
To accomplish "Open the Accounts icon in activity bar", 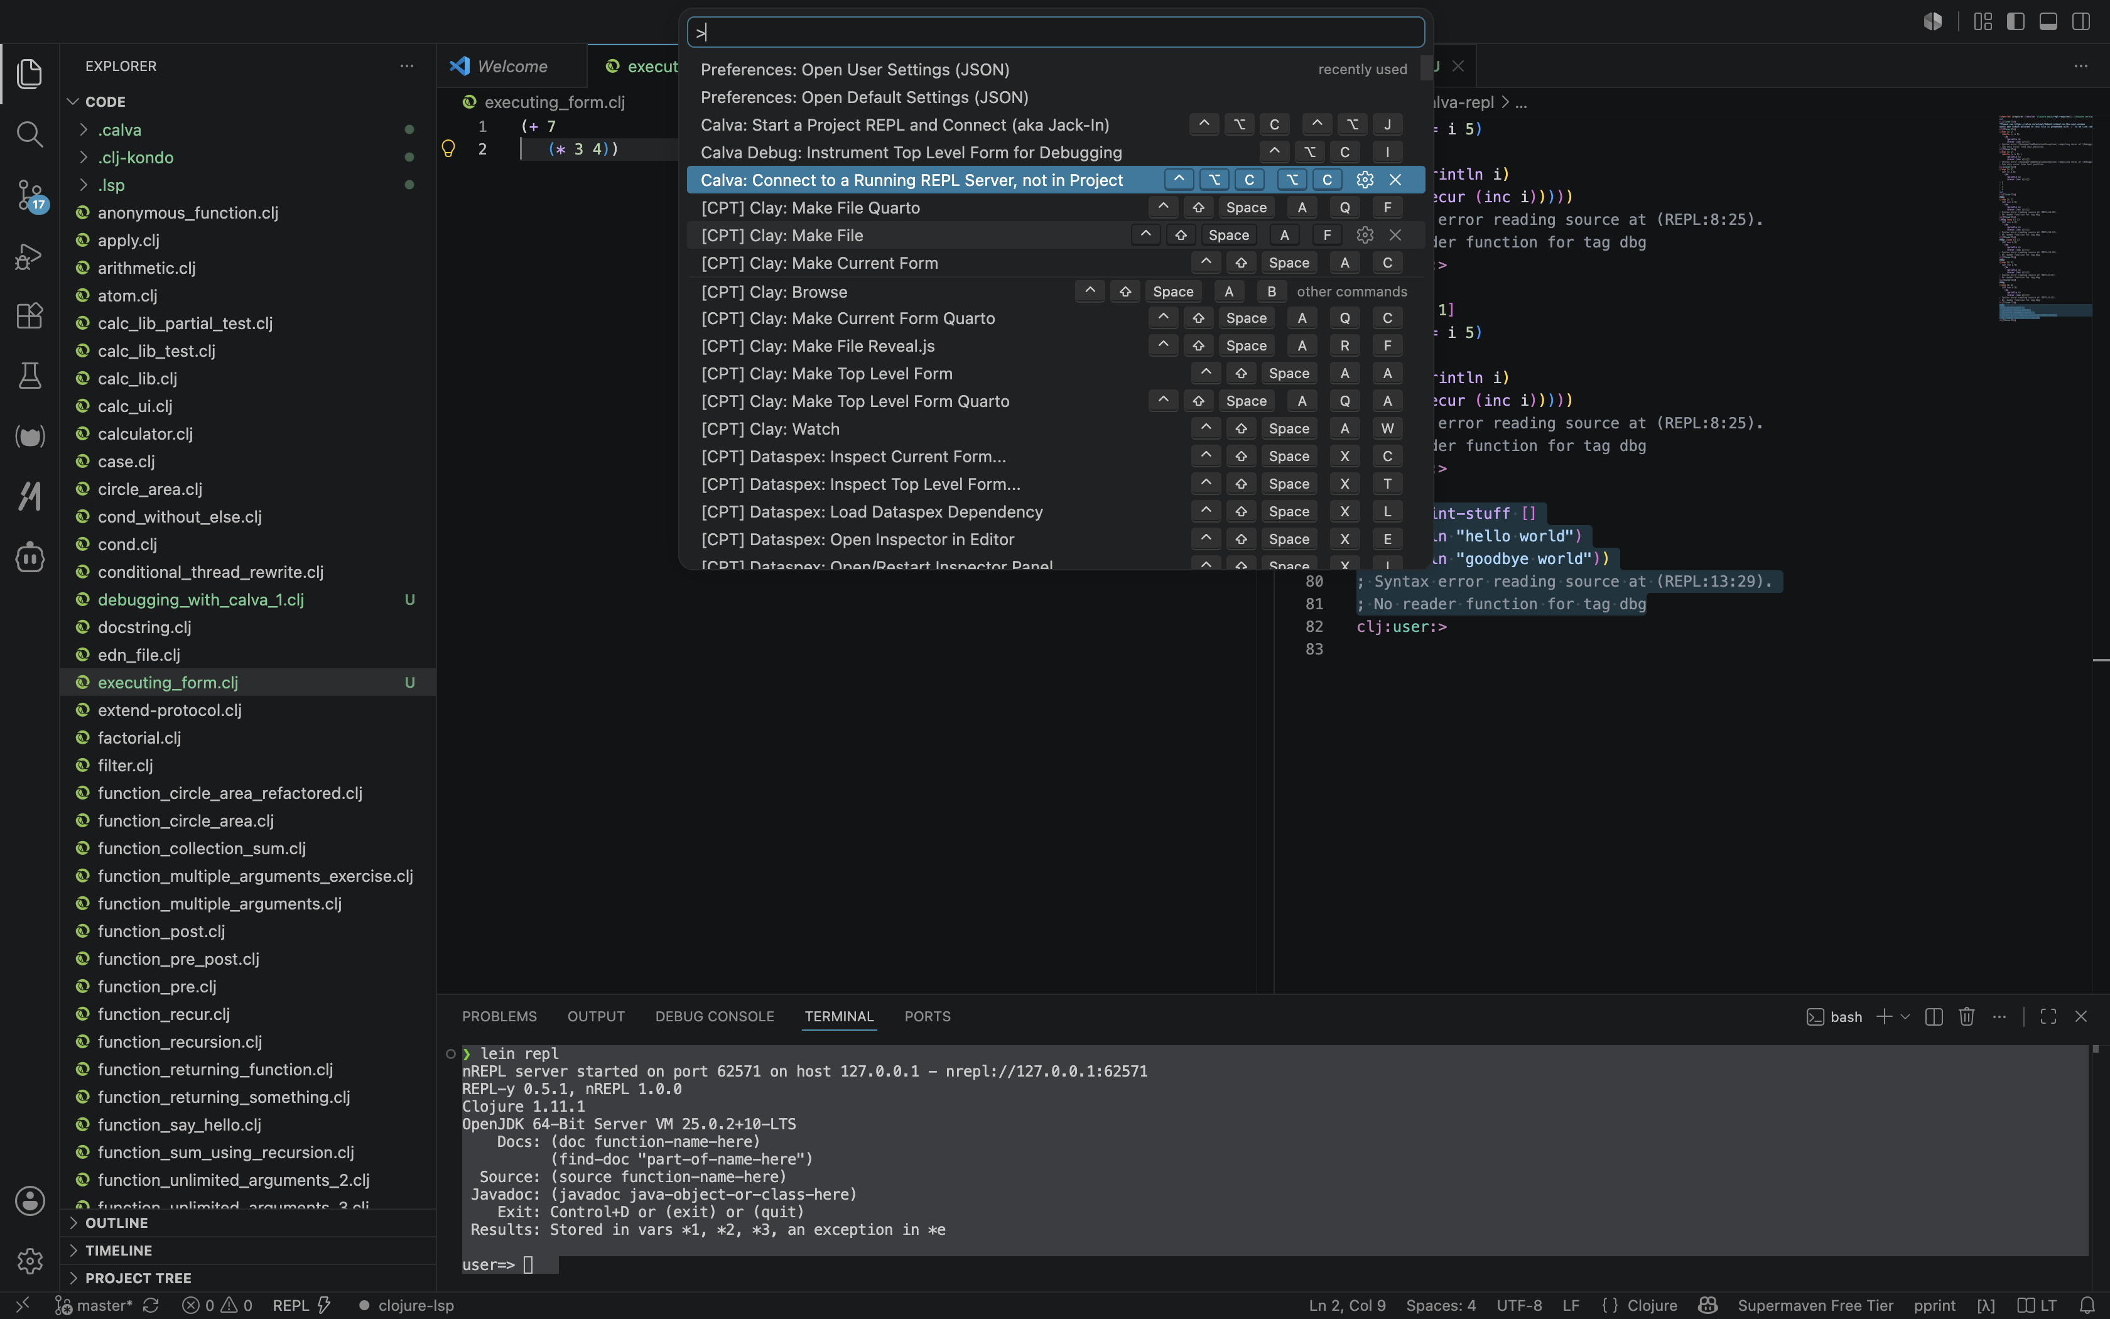I will click(30, 1200).
